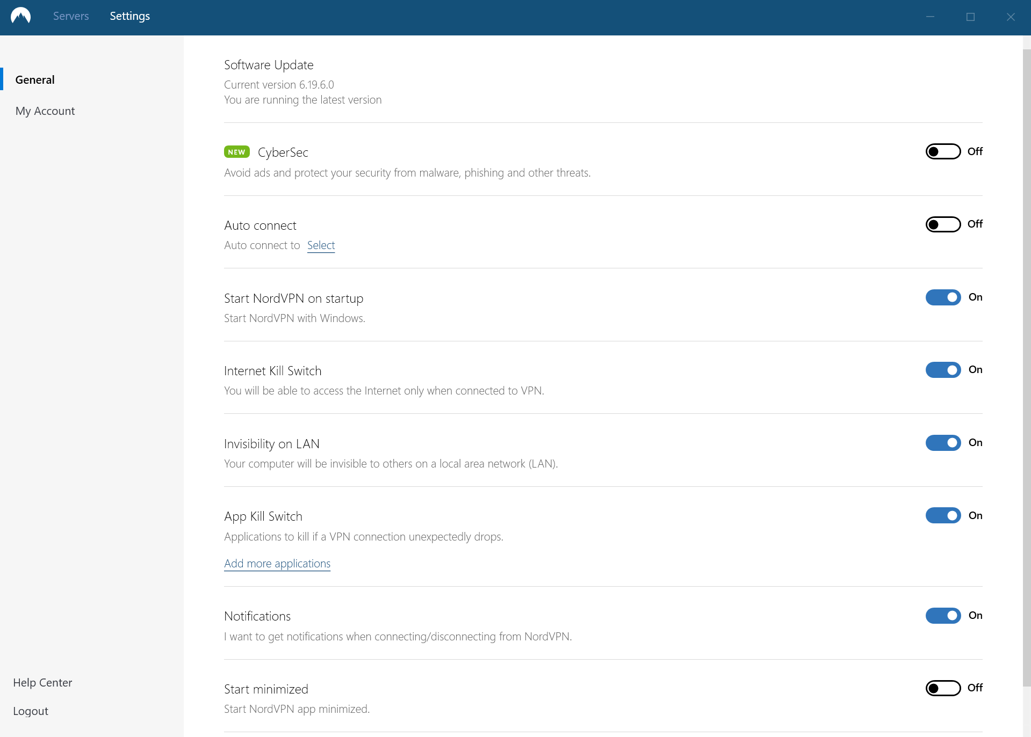Click the Select link for Auto connect
Viewport: 1031px width, 737px height.
321,245
